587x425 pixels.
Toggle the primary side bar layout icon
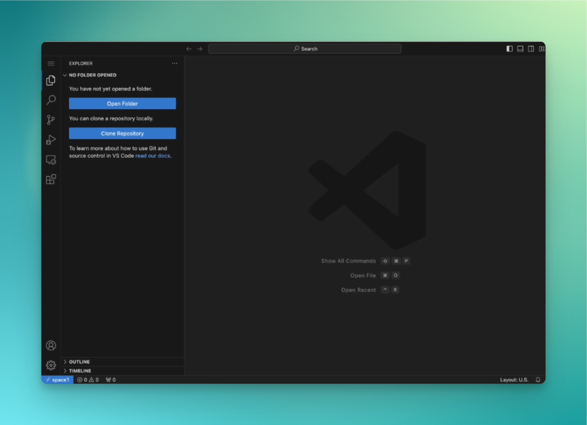(510, 49)
